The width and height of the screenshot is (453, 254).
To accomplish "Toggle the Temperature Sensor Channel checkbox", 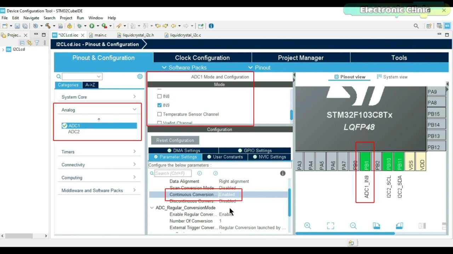I will click(x=159, y=114).
